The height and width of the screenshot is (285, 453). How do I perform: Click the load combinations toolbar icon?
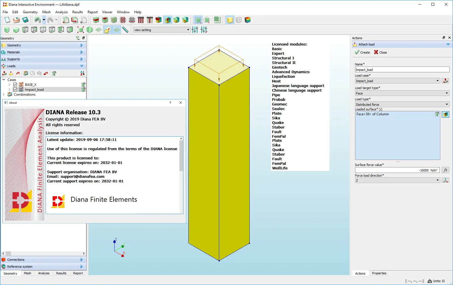click(x=26, y=73)
